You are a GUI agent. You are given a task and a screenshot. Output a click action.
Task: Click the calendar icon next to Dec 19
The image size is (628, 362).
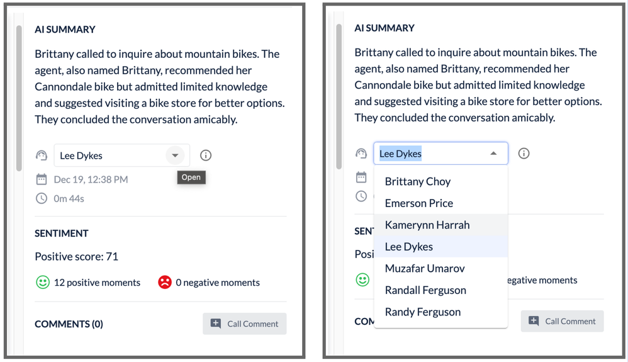pyautogui.click(x=42, y=179)
